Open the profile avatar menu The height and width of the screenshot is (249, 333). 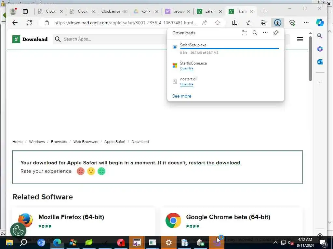[x=13, y=11]
